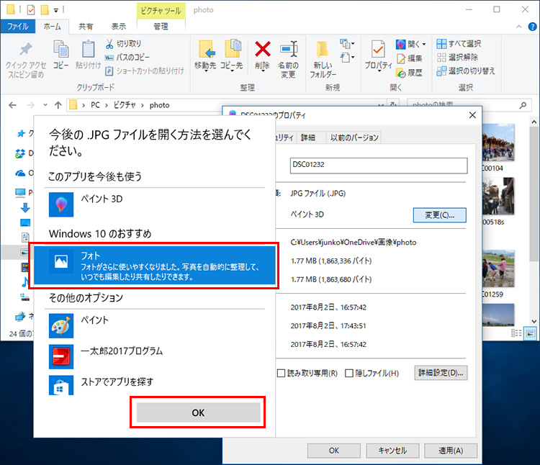
Task: Click OK in the properties dialog
Action: (333, 451)
